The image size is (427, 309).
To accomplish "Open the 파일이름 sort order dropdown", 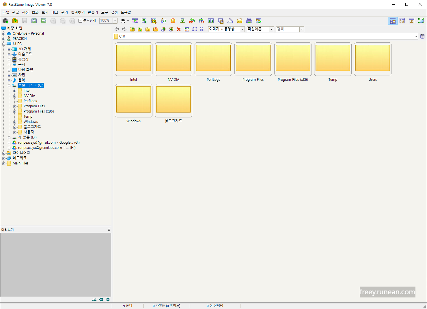I will tap(271, 29).
